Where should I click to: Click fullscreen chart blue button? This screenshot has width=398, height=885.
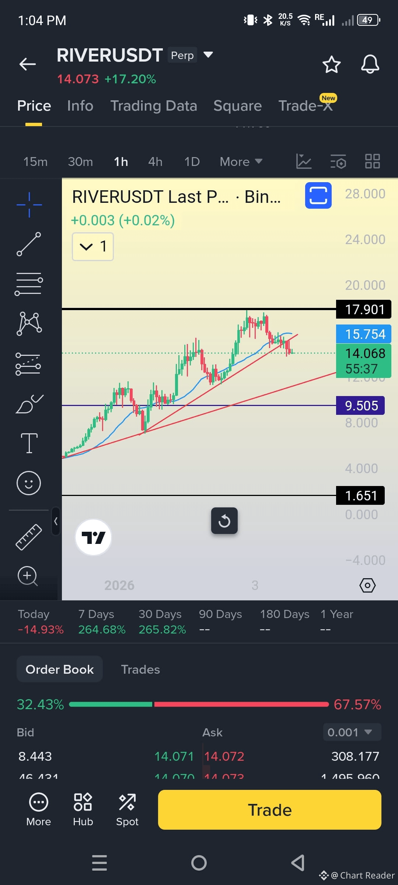[x=318, y=195]
